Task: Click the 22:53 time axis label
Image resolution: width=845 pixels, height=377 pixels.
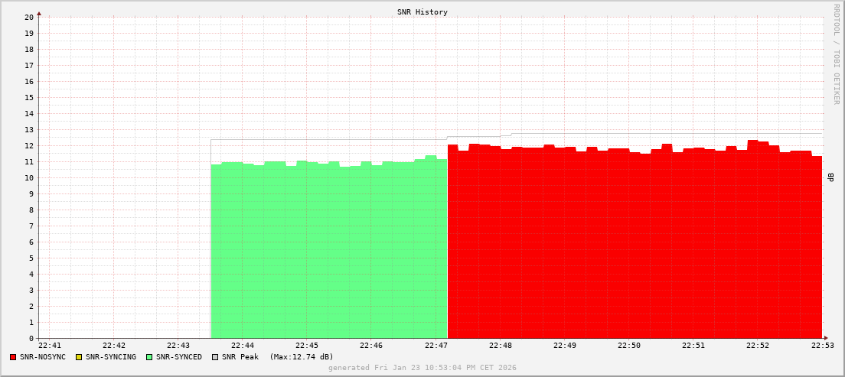Action: [x=821, y=346]
